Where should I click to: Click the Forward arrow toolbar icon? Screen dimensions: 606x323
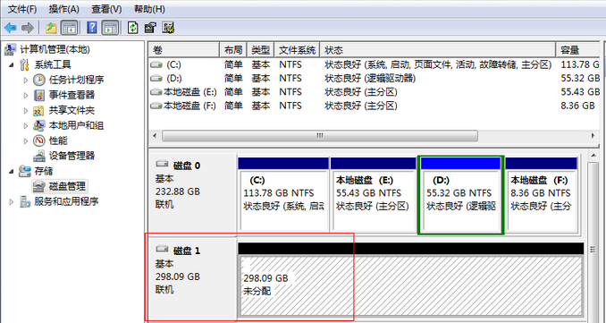click(28, 28)
